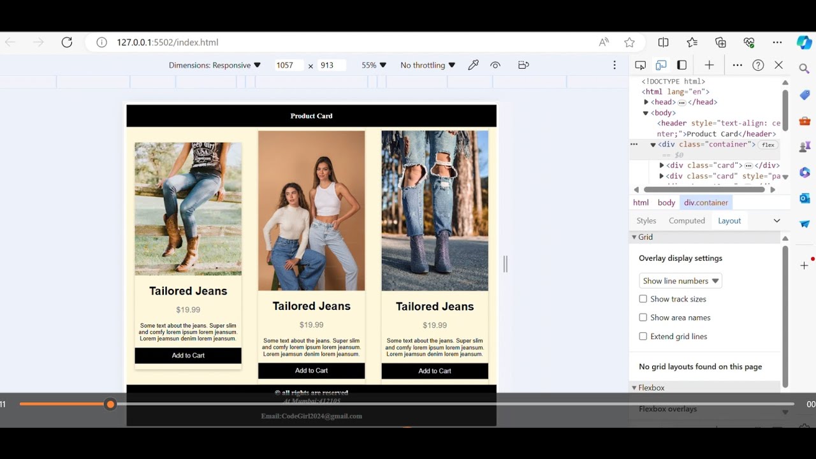Click the couple in jeans product image

(311, 211)
